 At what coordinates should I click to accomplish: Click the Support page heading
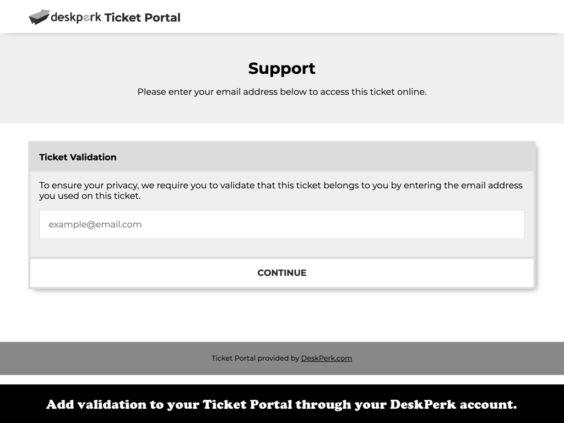click(281, 68)
